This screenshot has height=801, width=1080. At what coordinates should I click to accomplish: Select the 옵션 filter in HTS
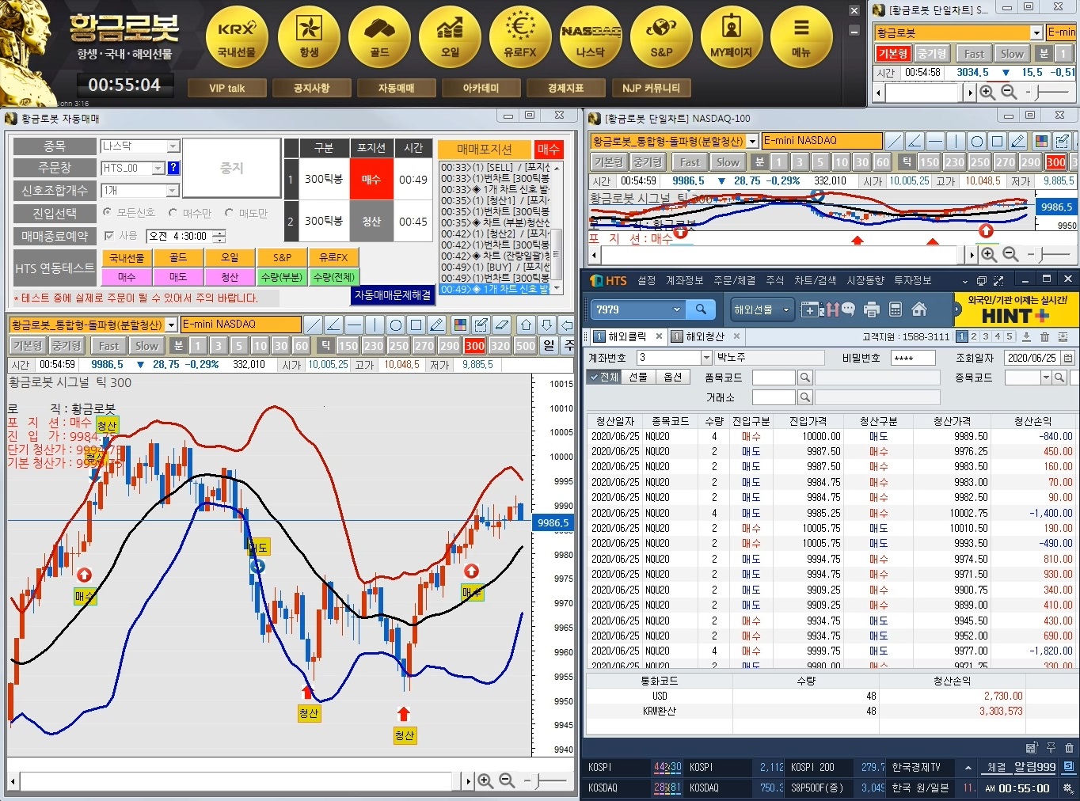(x=672, y=377)
